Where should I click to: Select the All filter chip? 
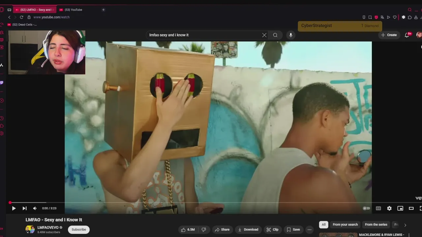324,224
